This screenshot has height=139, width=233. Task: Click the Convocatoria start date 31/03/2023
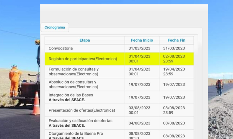pos(139,48)
